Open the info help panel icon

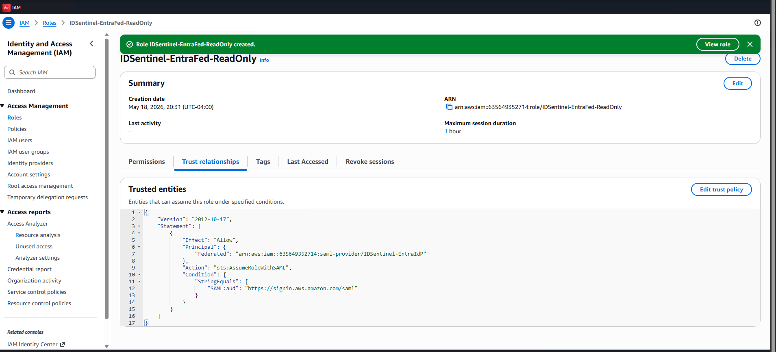click(x=758, y=23)
